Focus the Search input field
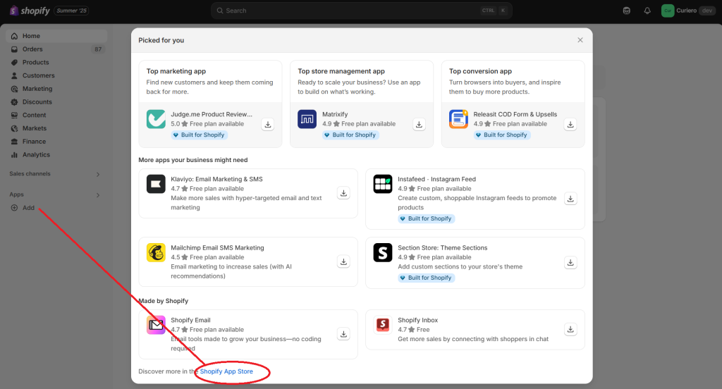The height and width of the screenshot is (389, 722). tap(362, 11)
